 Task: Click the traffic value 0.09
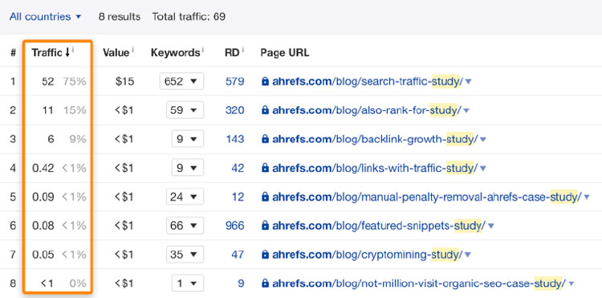tap(43, 197)
